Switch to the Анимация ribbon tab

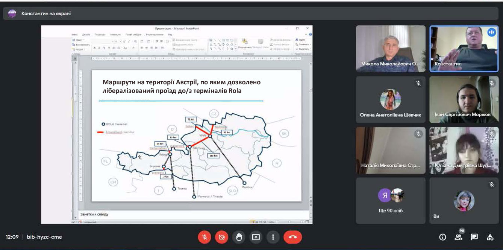click(115, 34)
